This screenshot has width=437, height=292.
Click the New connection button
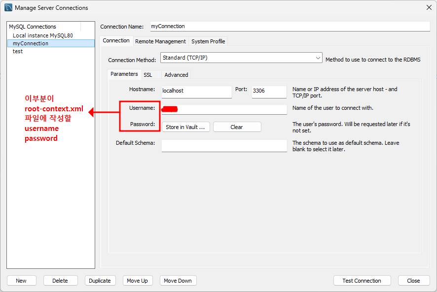click(x=22, y=281)
